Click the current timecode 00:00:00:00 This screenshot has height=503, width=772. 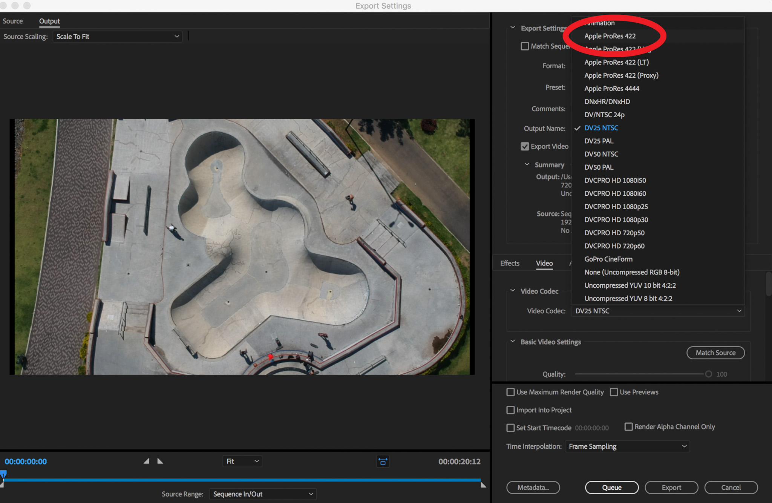click(26, 462)
